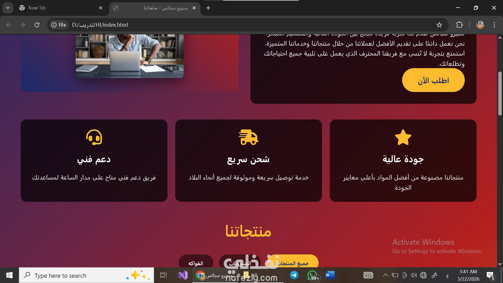Open Telegram from the taskbar
503x283 pixels.
click(x=294, y=275)
